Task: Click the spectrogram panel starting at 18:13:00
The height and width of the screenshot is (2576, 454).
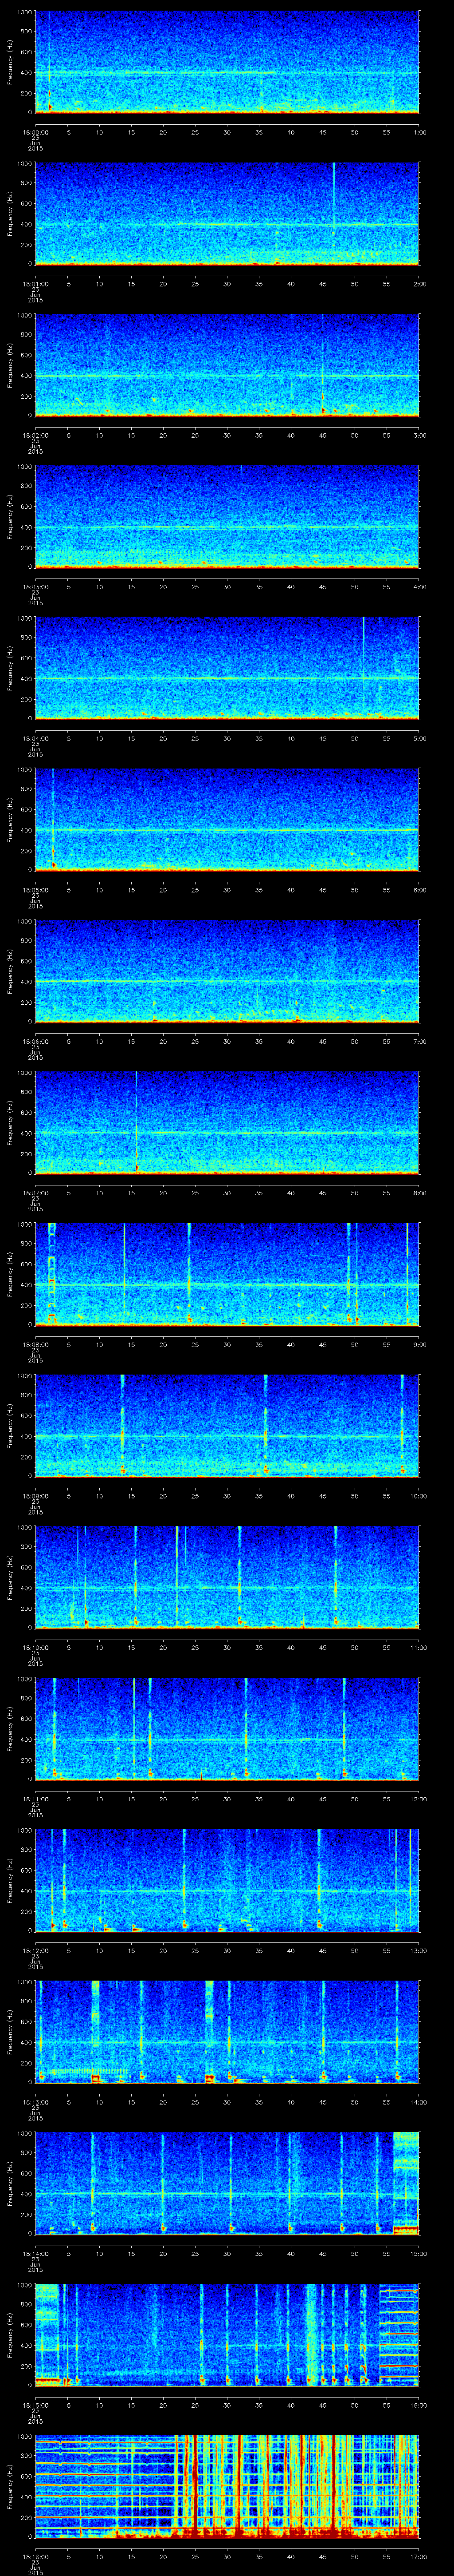Action: [x=227, y=2032]
